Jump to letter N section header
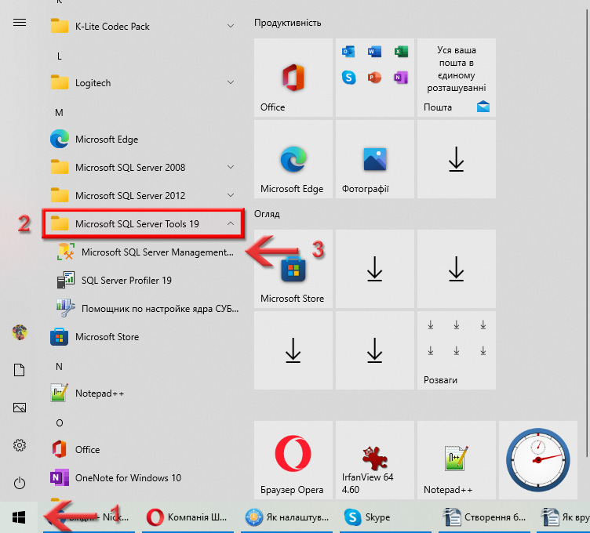590x533 pixels. pyautogui.click(x=59, y=367)
